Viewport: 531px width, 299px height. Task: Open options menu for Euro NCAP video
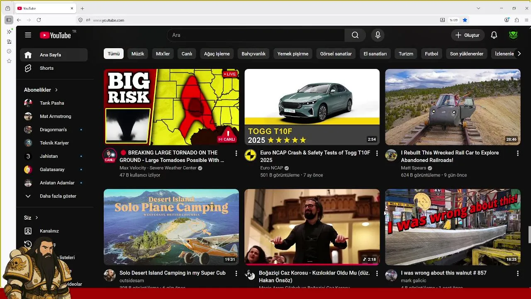377,153
